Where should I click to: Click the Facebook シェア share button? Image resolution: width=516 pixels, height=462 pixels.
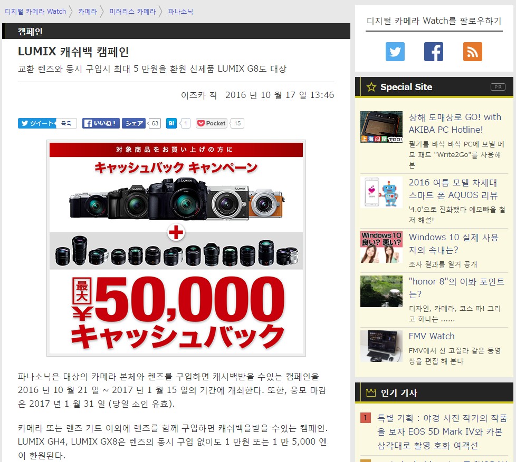134,123
